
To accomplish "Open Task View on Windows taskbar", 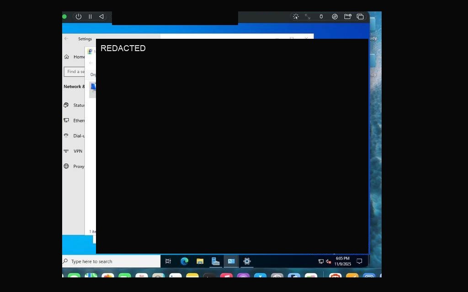I will (168, 261).
